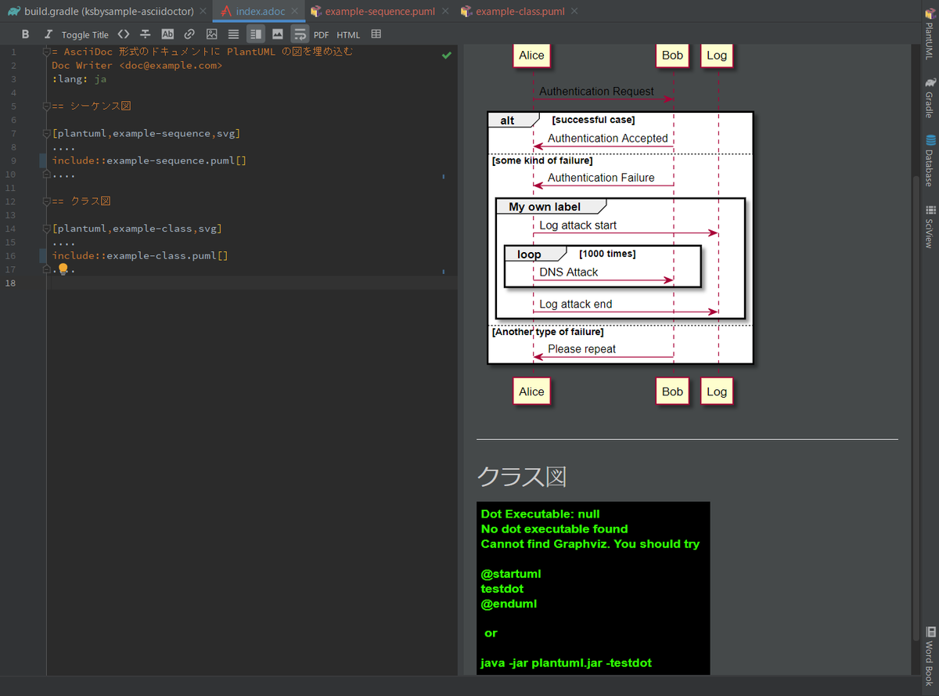The height and width of the screenshot is (696, 939).
Task: Toggle bold formatting in the AsciiDoc toolbar
Action: coord(25,34)
